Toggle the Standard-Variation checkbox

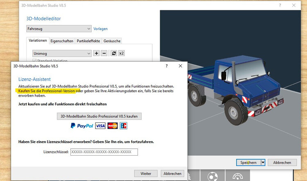[34, 60]
